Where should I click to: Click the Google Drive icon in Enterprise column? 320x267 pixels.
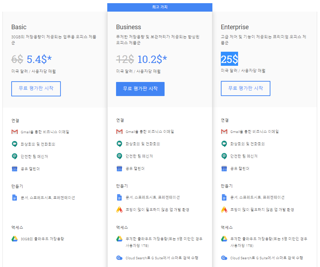(224, 239)
